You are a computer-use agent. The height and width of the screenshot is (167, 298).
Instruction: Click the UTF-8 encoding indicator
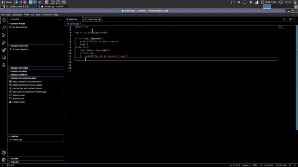click(x=255, y=165)
